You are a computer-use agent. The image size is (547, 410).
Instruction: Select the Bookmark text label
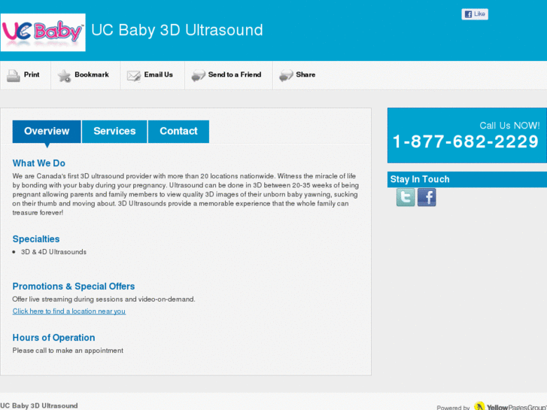click(x=92, y=74)
